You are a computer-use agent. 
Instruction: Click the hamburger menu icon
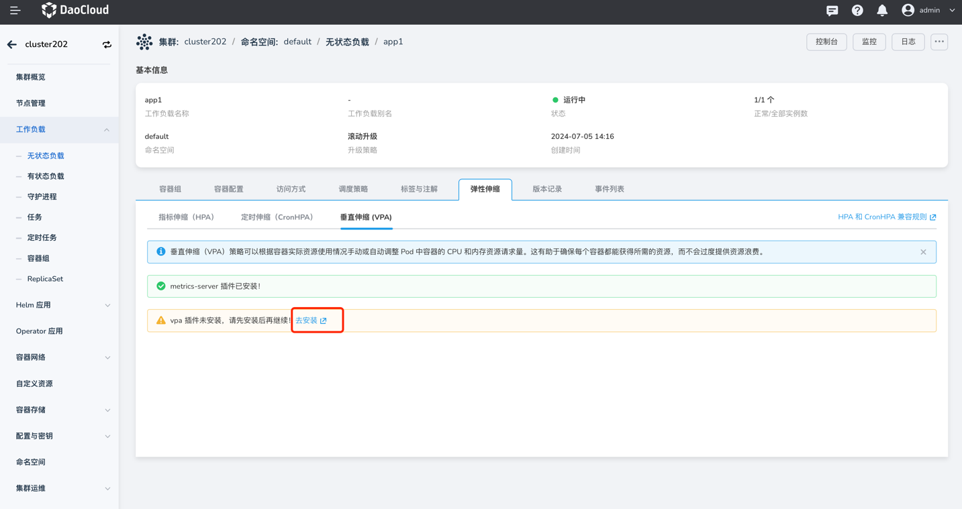[x=15, y=10]
